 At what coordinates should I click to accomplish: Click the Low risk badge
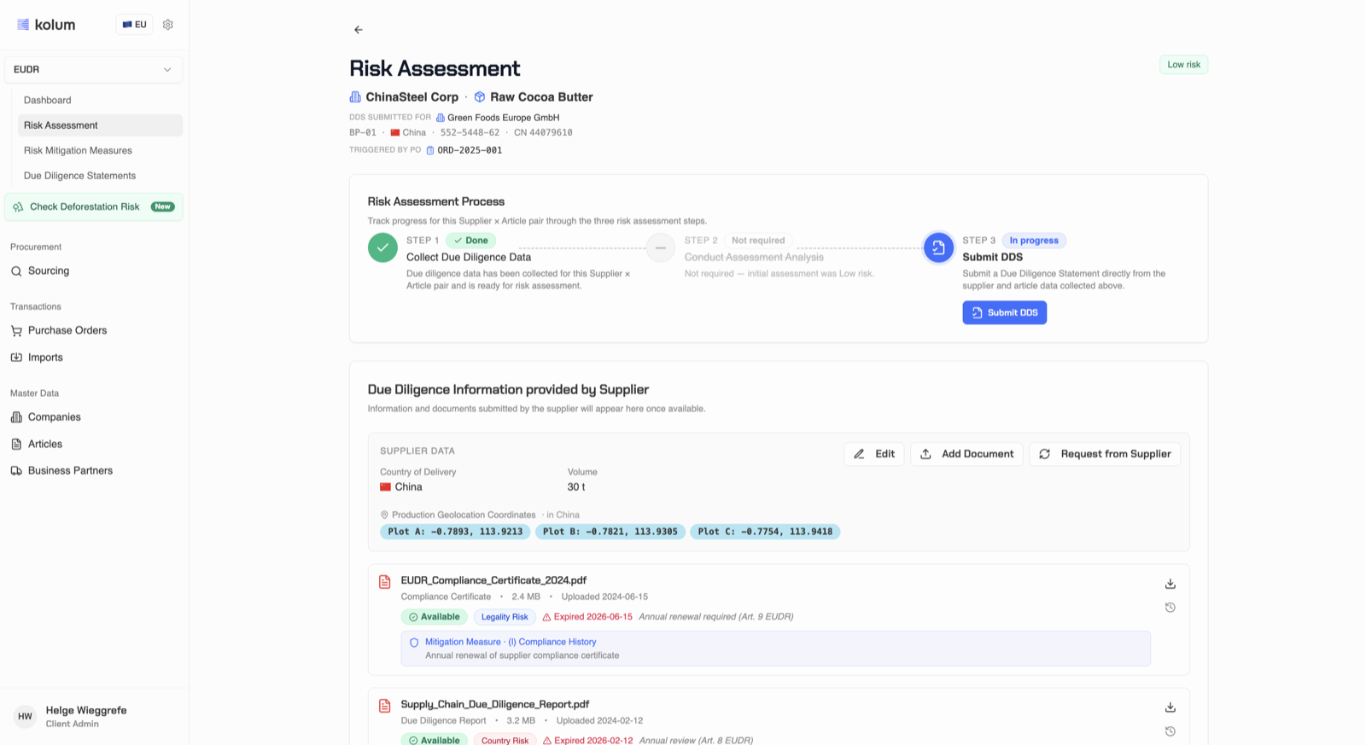click(x=1183, y=65)
